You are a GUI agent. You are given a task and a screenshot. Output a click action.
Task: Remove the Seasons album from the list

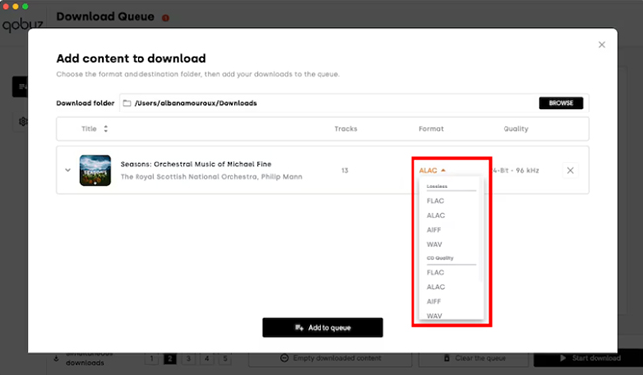pos(570,170)
